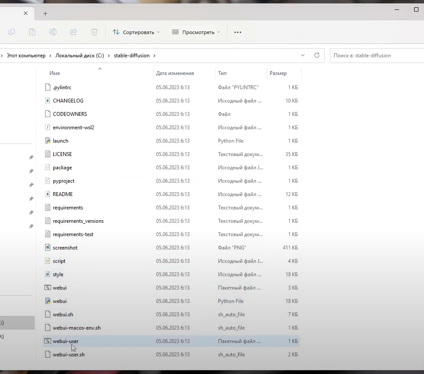Open the three-dots more options menu

[238, 32]
